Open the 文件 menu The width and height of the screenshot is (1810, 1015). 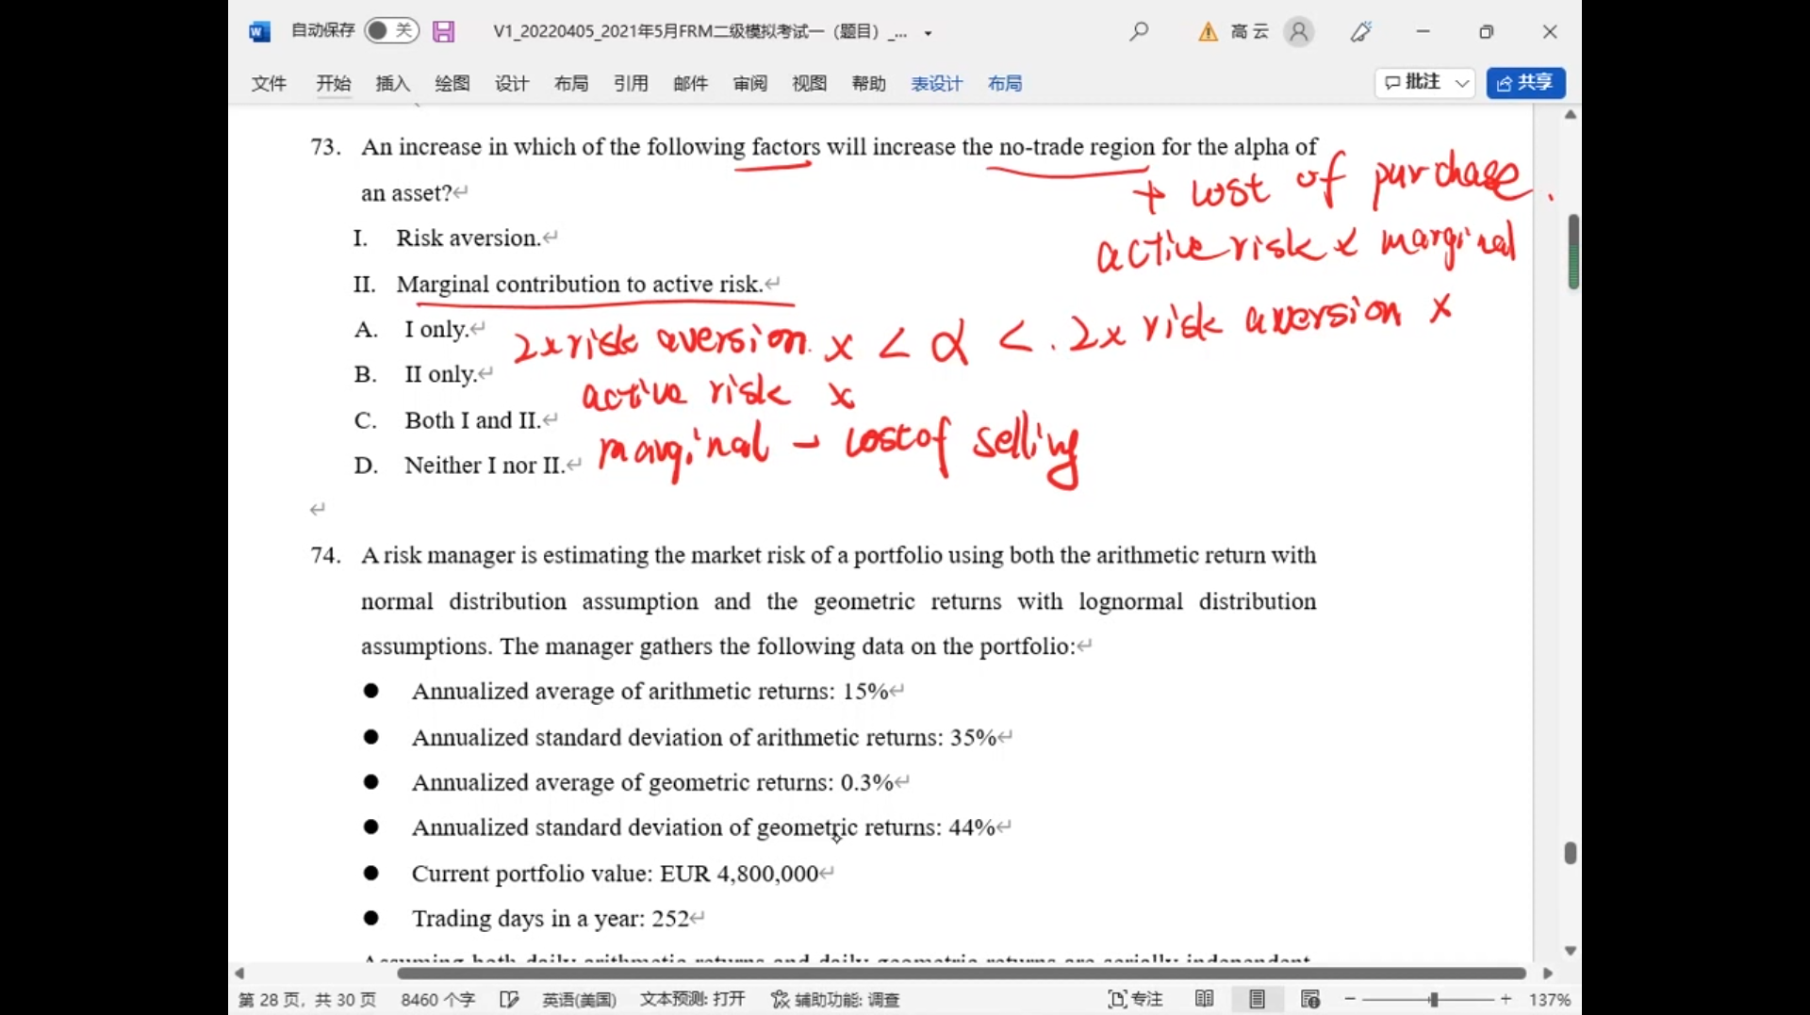pos(269,84)
